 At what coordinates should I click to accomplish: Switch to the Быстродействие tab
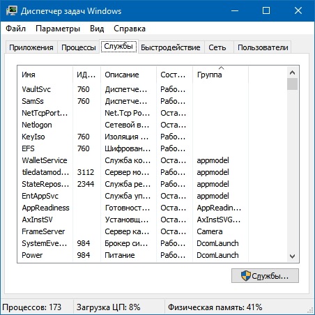point(171,47)
